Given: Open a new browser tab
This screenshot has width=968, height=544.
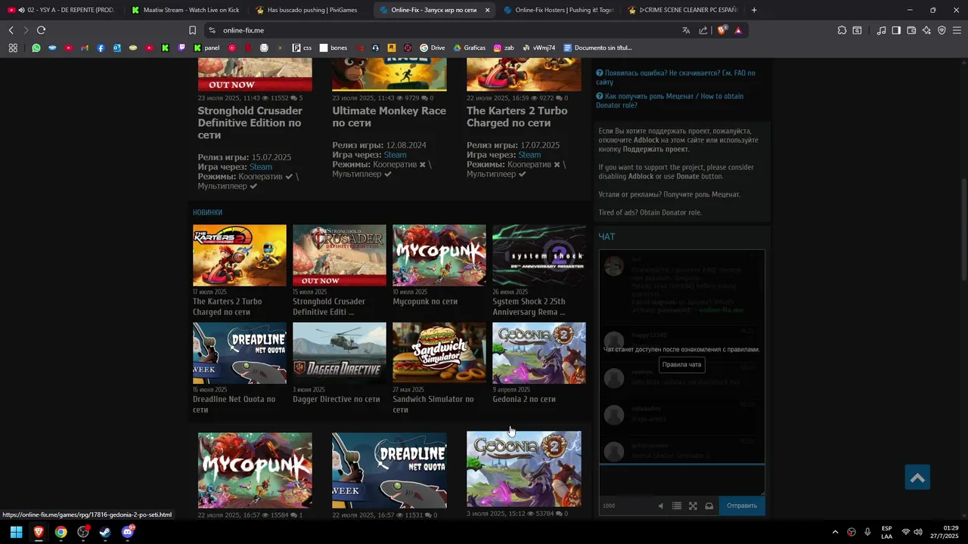Looking at the screenshot, I should (754, 10).
